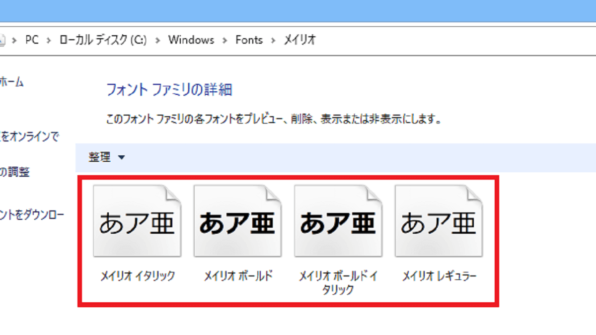Select the メイリオ ボールド イタリック font icon
This screenshot has width=596, height=335.
click(x=338, y=221)
